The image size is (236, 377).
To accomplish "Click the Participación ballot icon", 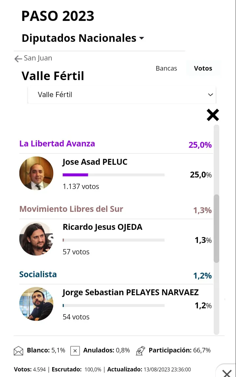I will pyautogui.click(x=141, y=351).
